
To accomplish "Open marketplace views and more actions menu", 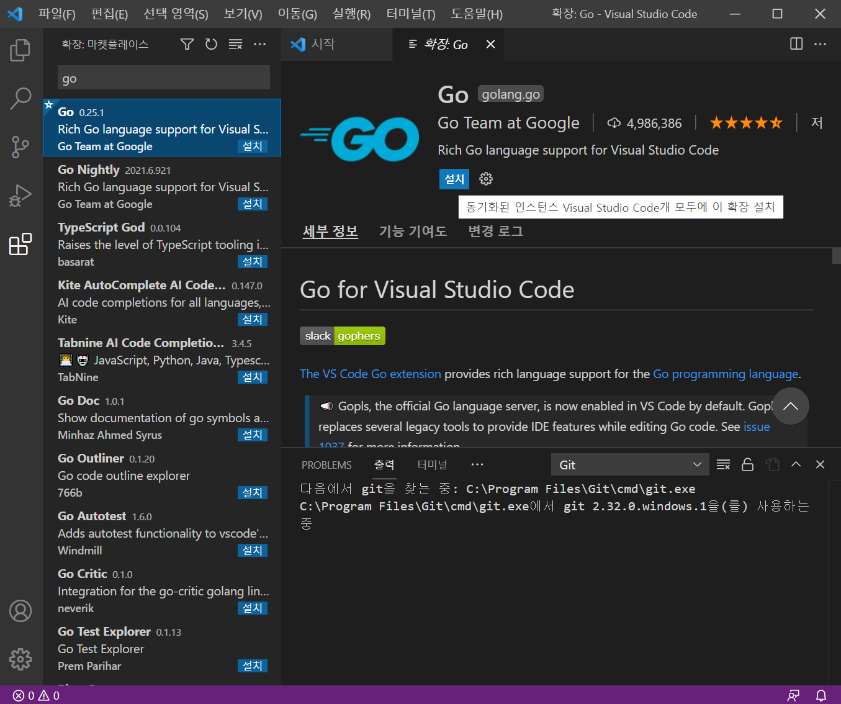I will [x=259, y=44].
